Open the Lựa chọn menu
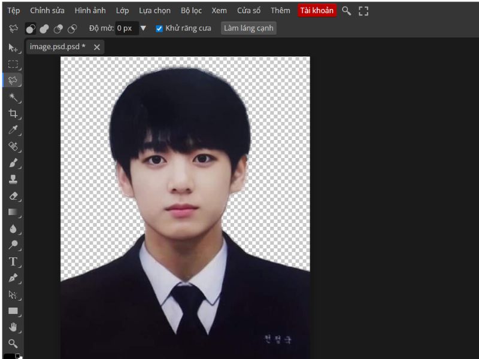The image size is (479, 359). 154,11
